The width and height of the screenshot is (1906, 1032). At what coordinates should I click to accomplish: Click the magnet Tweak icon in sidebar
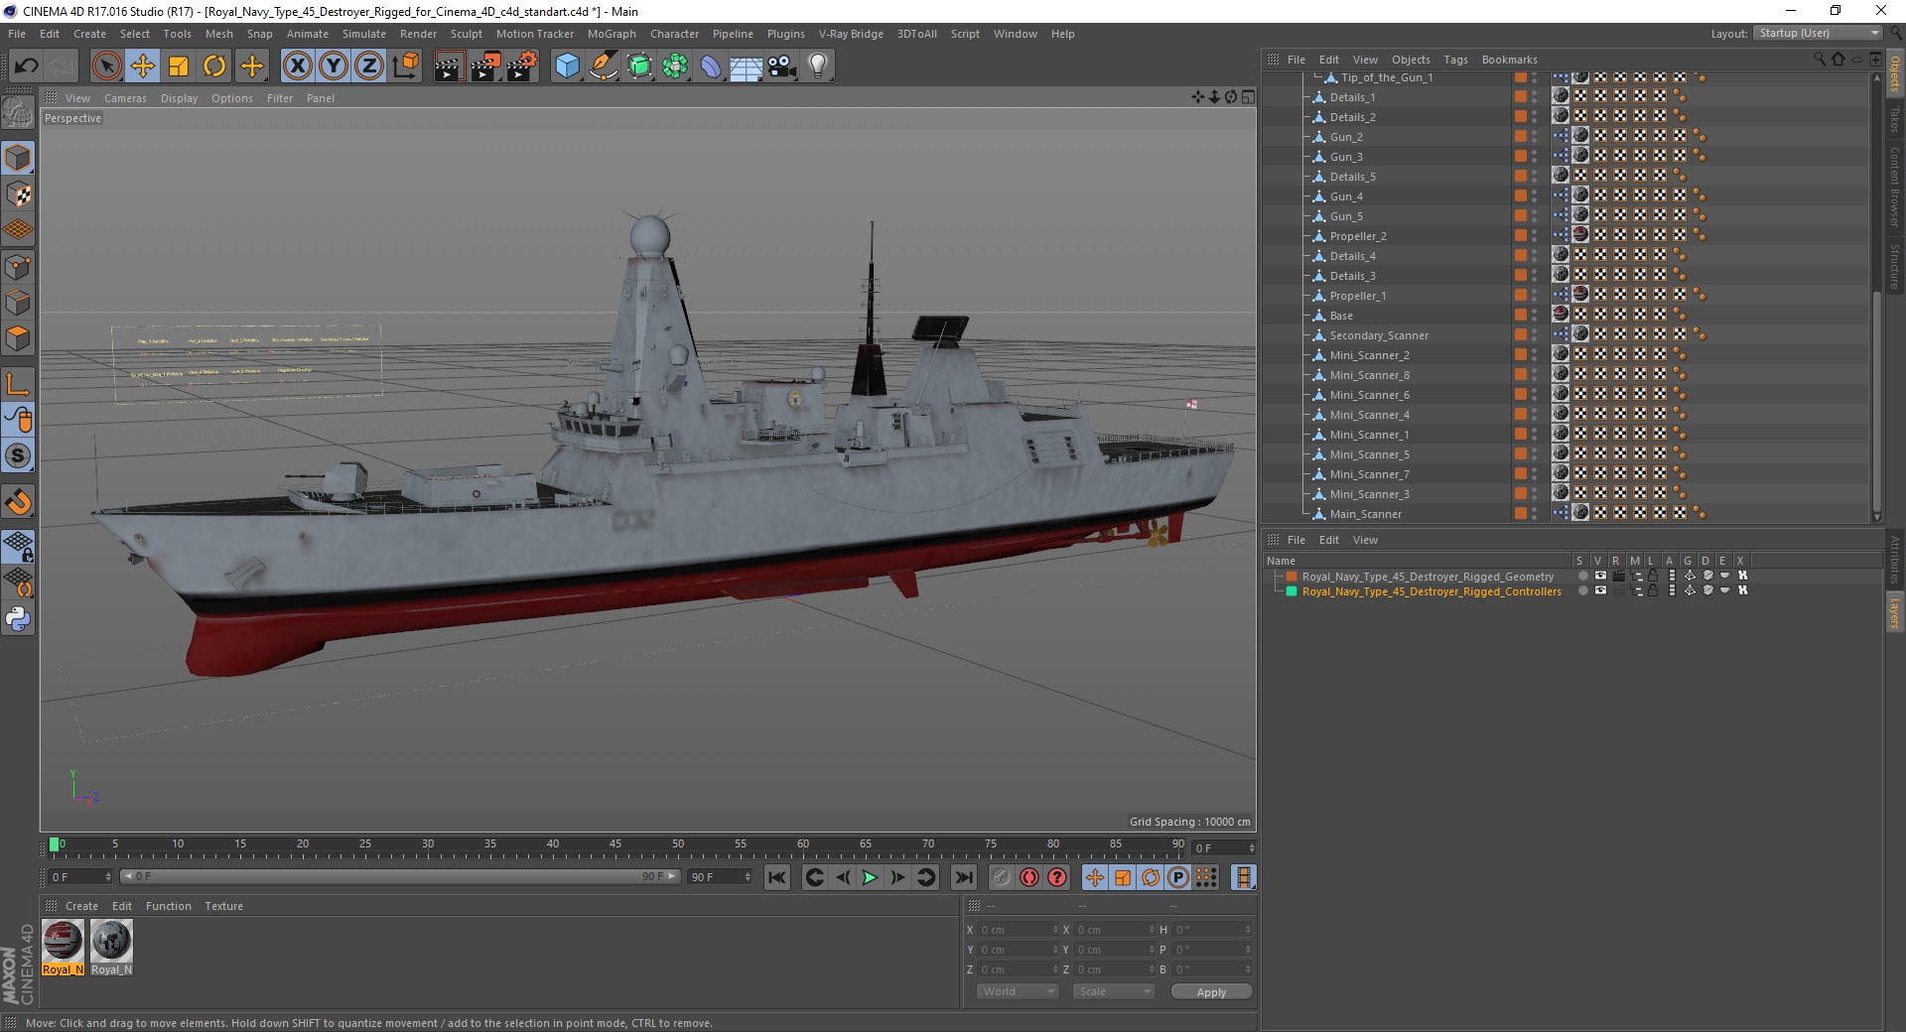pos(18,502)
